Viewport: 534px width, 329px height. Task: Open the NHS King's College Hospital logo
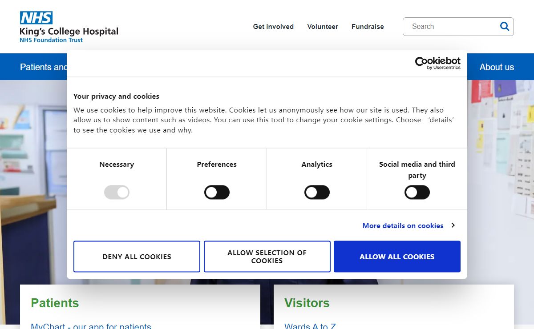tap(69, 27)
